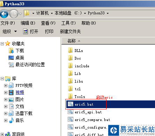This screenshot has width=155, height=136.
Task: Open the 查看(V) menu
Action: [48, 23]
